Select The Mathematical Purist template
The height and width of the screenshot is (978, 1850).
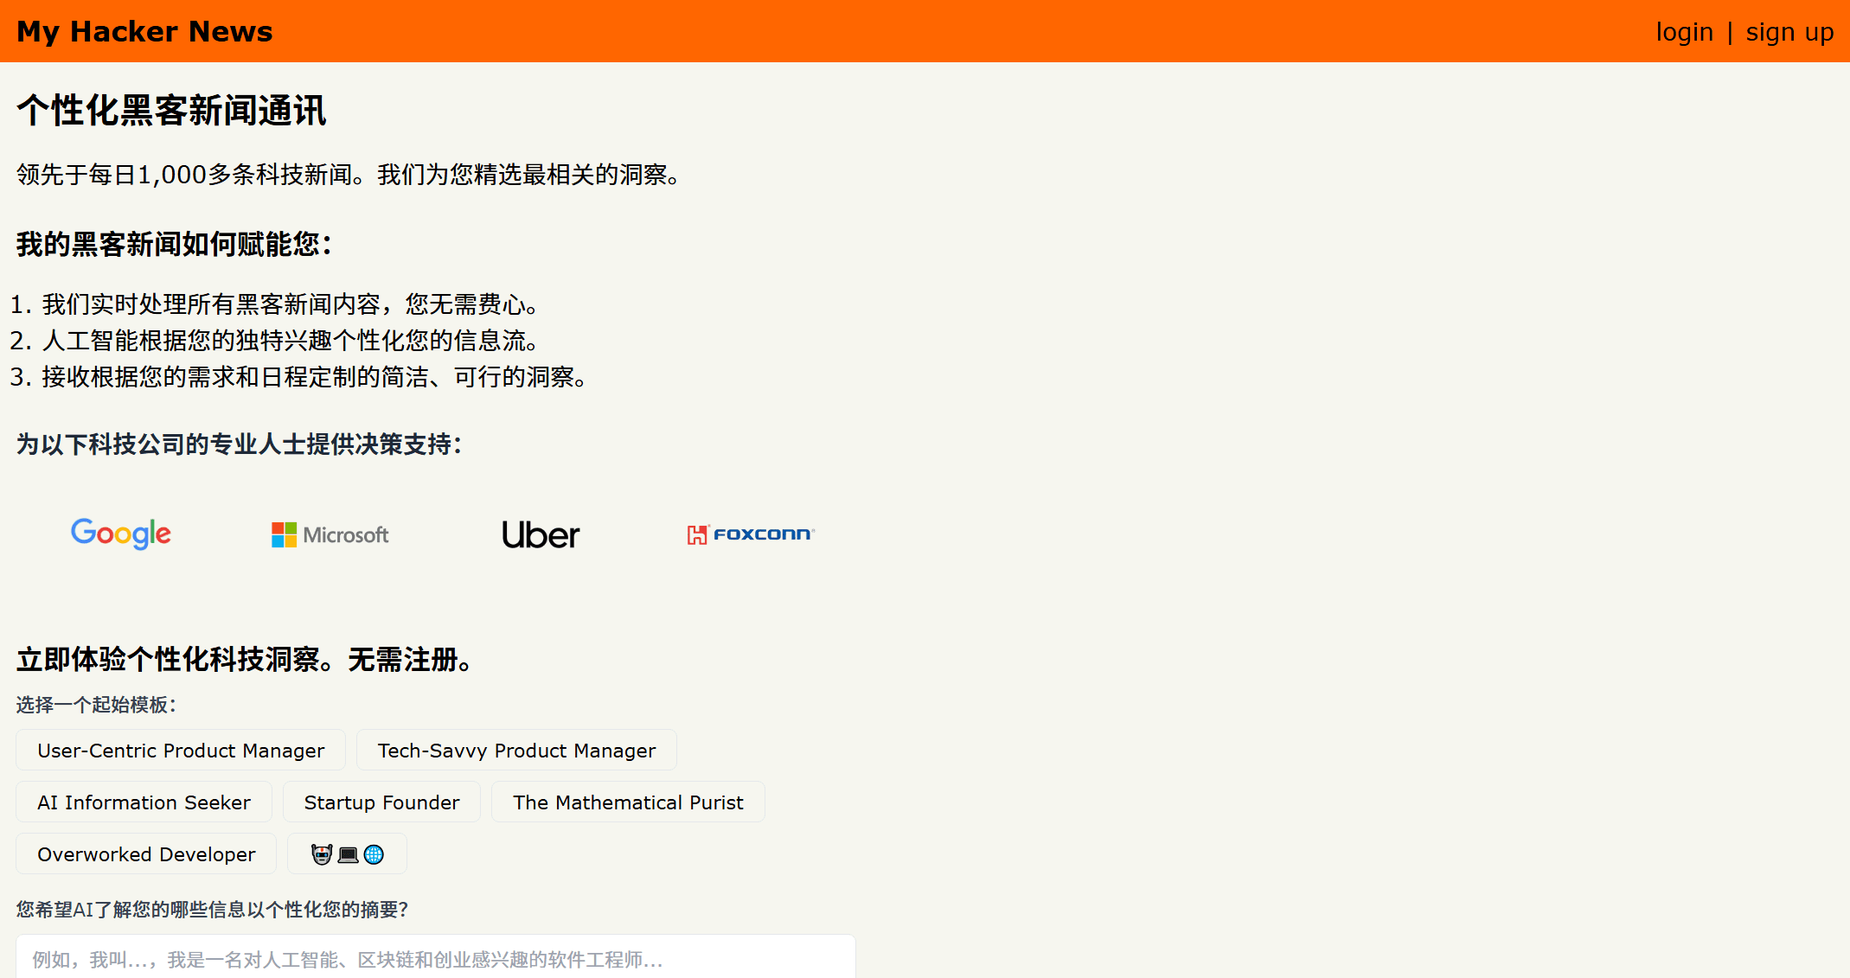click(628, 802)
